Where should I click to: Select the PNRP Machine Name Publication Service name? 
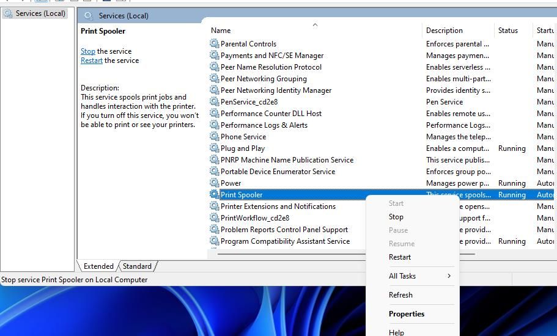[287, 160]
